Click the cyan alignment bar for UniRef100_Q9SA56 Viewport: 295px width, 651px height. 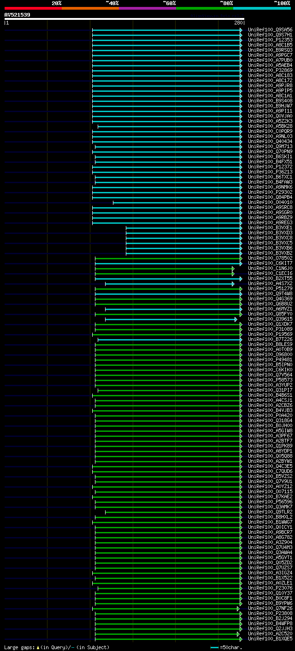coord(167,30)
